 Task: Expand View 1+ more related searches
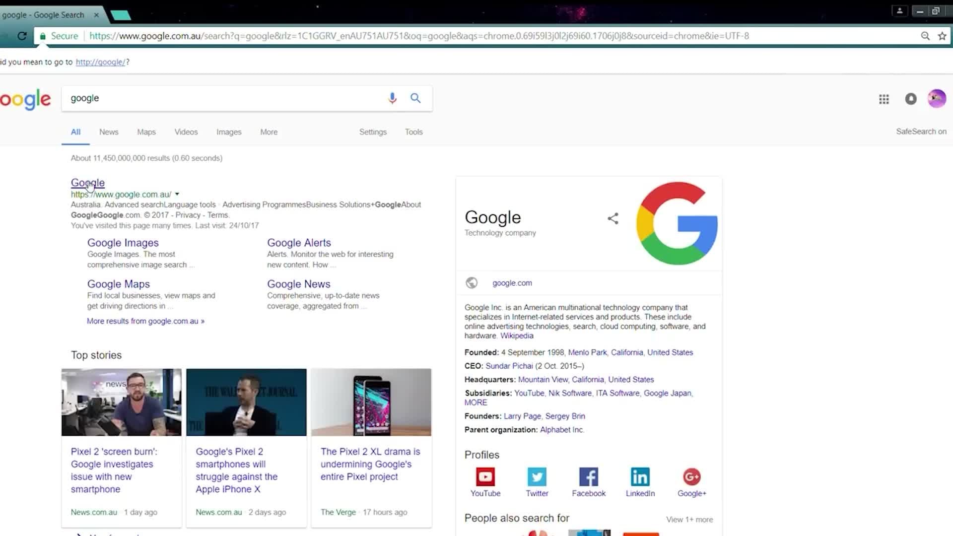pos(689,520)
